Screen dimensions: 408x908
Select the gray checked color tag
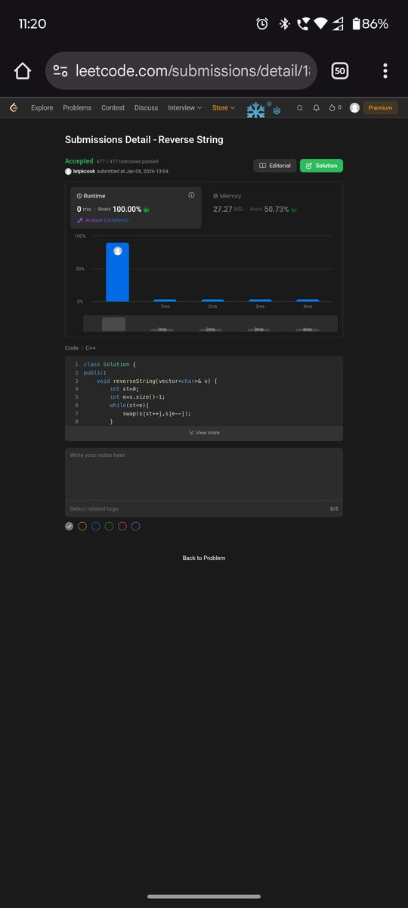coord(70,526)
